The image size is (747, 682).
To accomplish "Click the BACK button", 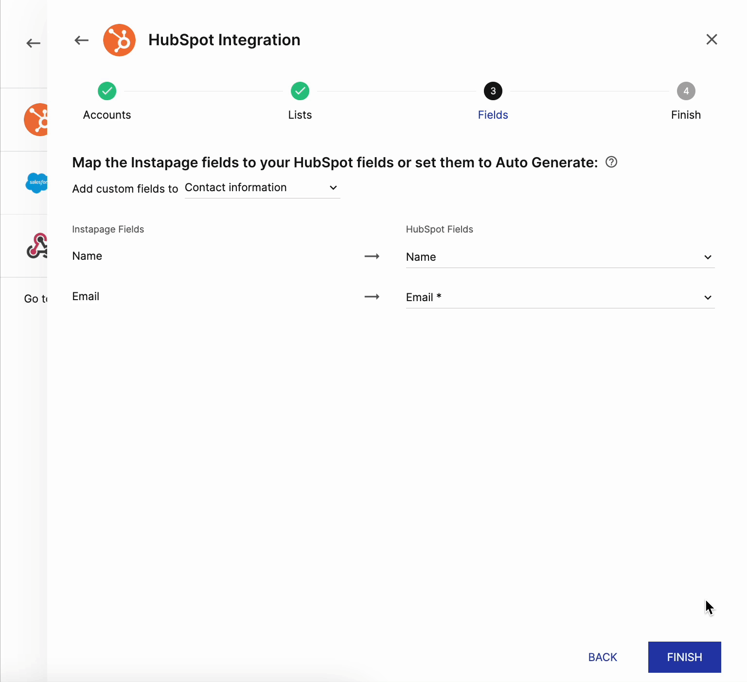I will pyautogui.click(x=603, y=657).
